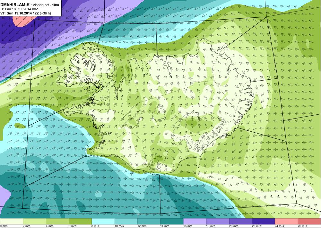321x228 pixels.
Task: Click the light green 2–4 m/s legend swatch
Action: pos(34,222)
